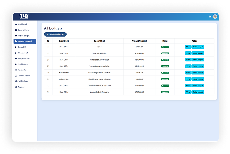
Task: Open Dashboard via its home icon
Action: click(x=16, y=24)
